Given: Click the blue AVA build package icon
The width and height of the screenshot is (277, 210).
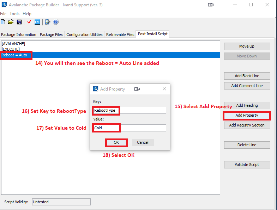Looking at the screenshot, I should (37, 22).
